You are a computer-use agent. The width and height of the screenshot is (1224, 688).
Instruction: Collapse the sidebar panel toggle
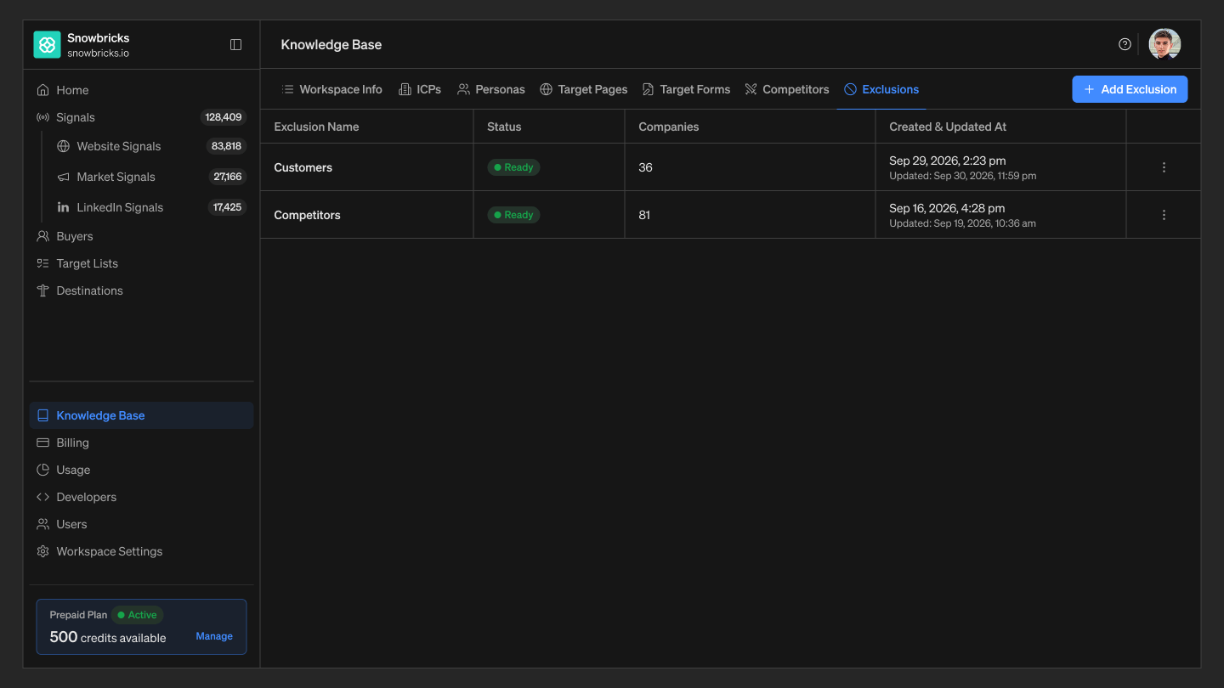pos(236,44)
